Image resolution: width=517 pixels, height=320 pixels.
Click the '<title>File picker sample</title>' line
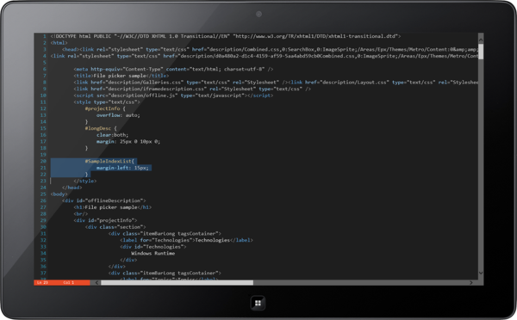[121, 76]
